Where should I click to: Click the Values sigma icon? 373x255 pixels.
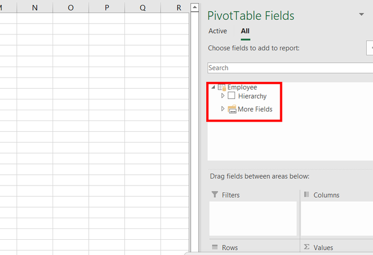click(x=306, y=247)
